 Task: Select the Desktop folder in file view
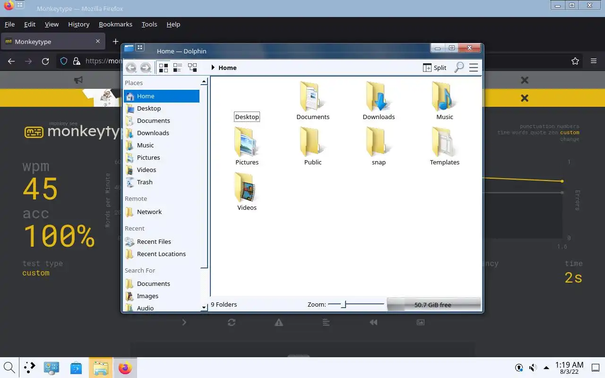pyautogui.click(x=247, y=117)
